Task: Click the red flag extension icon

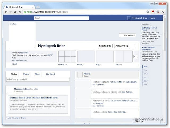Action: 153,12
